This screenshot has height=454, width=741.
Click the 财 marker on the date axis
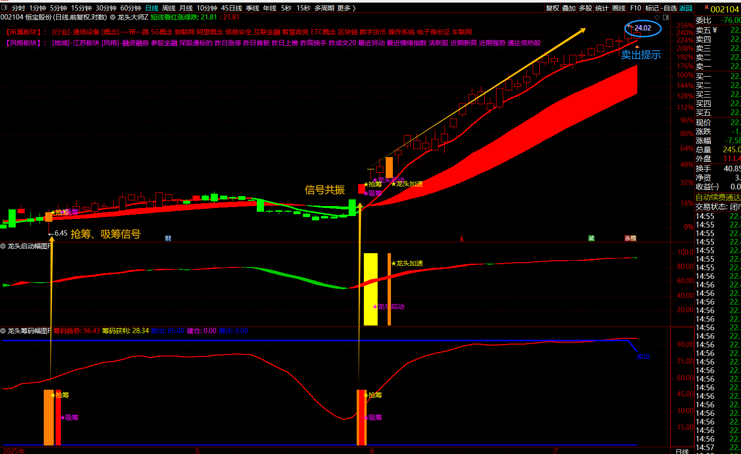click(168, 238)
